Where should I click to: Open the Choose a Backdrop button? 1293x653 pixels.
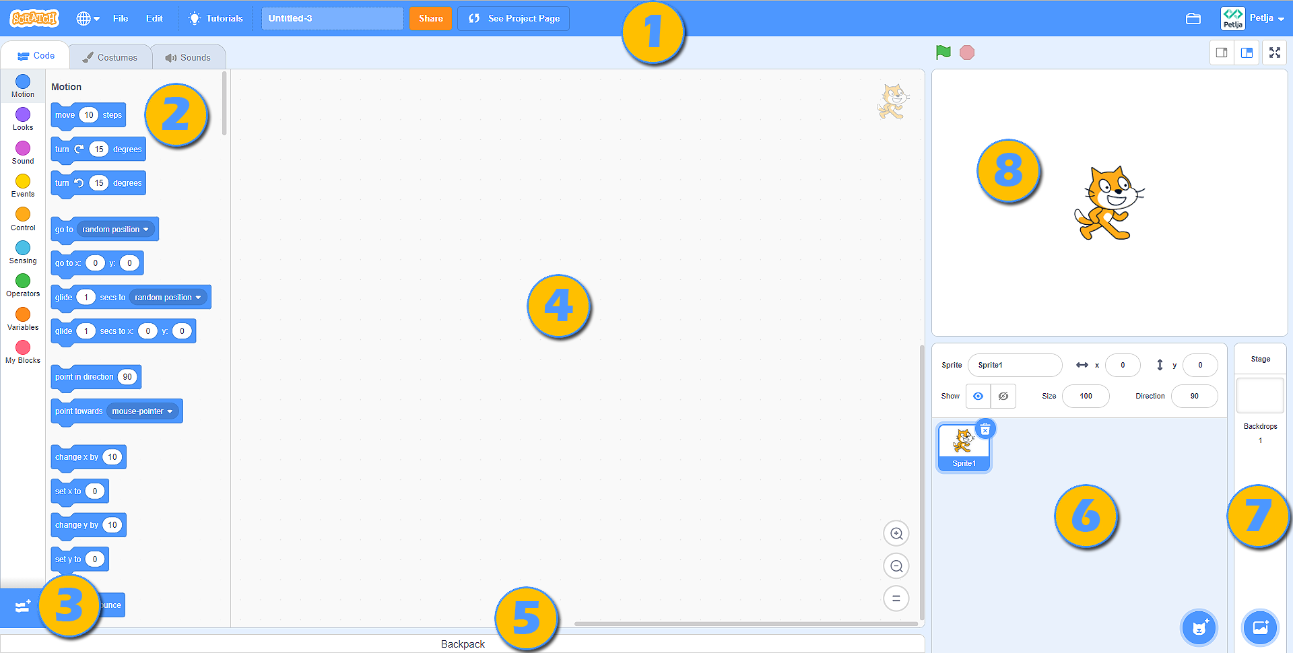(1259, 627)
